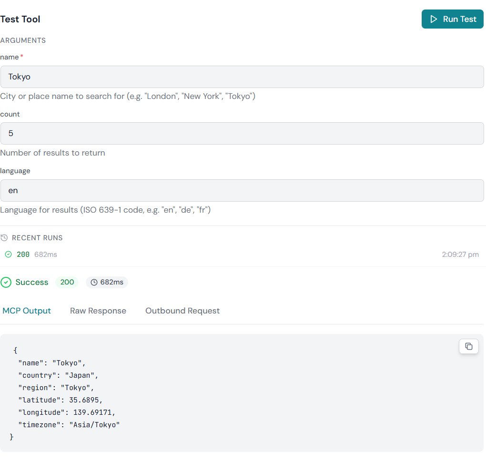Switch to the MCP Output tab
This screenshot has height=470, width=486.
pos(27,311)
